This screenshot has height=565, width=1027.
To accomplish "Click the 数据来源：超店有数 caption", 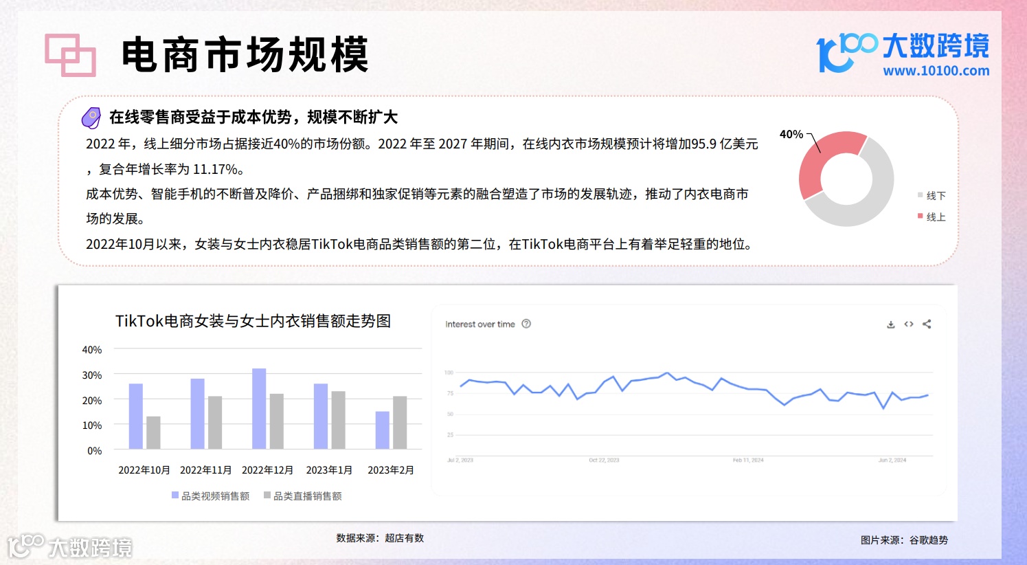I will [x=380, y=538].
